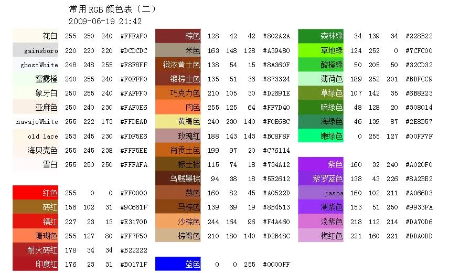
Task: Pick the old lace swatch
Action: (x=35, y=136)
